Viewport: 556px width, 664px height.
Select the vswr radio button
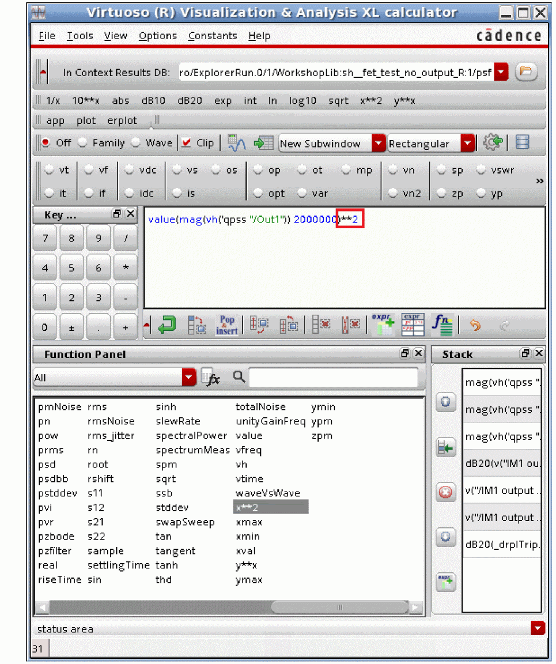point(481,170)
